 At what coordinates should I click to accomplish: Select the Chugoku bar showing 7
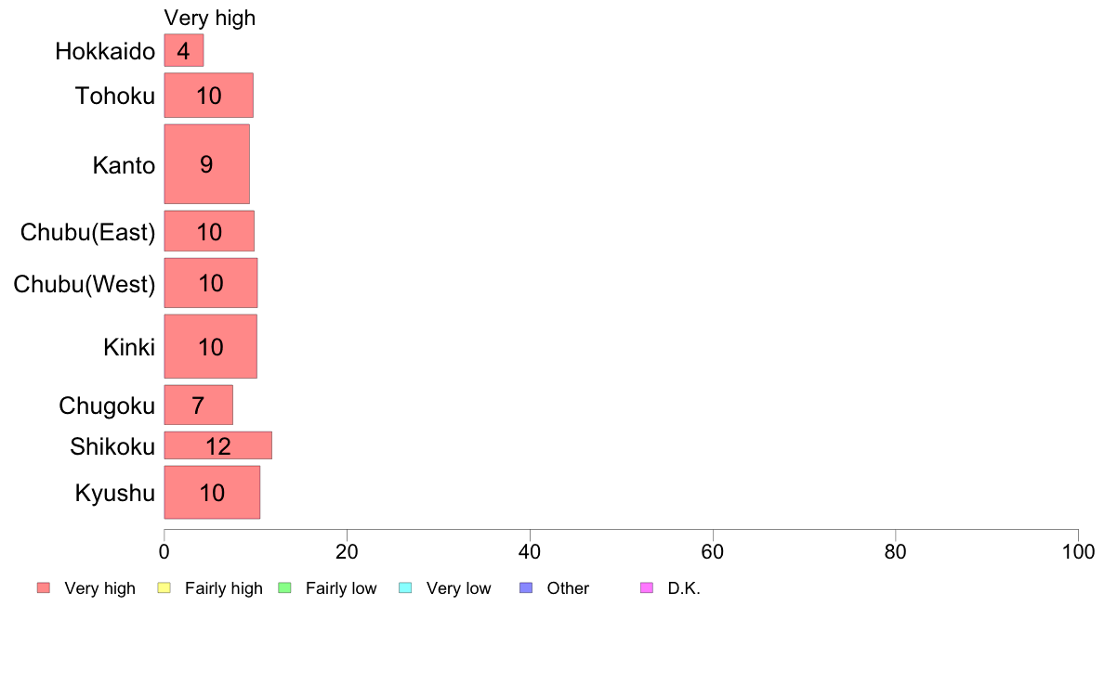[x=199, y=405]
